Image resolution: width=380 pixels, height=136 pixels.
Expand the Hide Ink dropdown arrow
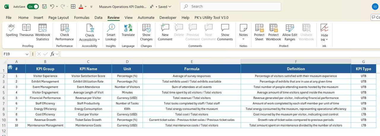pyautogui.click(x=327, y=39)
